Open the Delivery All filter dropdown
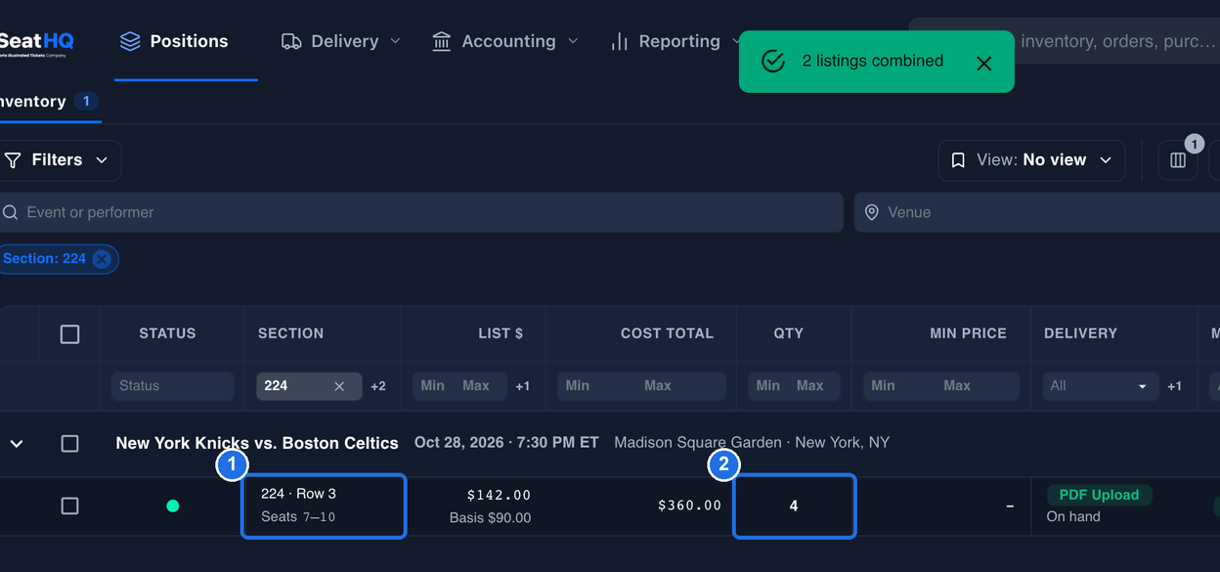The height and width of the screenshot is (572, 1220). tap(1100, 386)
